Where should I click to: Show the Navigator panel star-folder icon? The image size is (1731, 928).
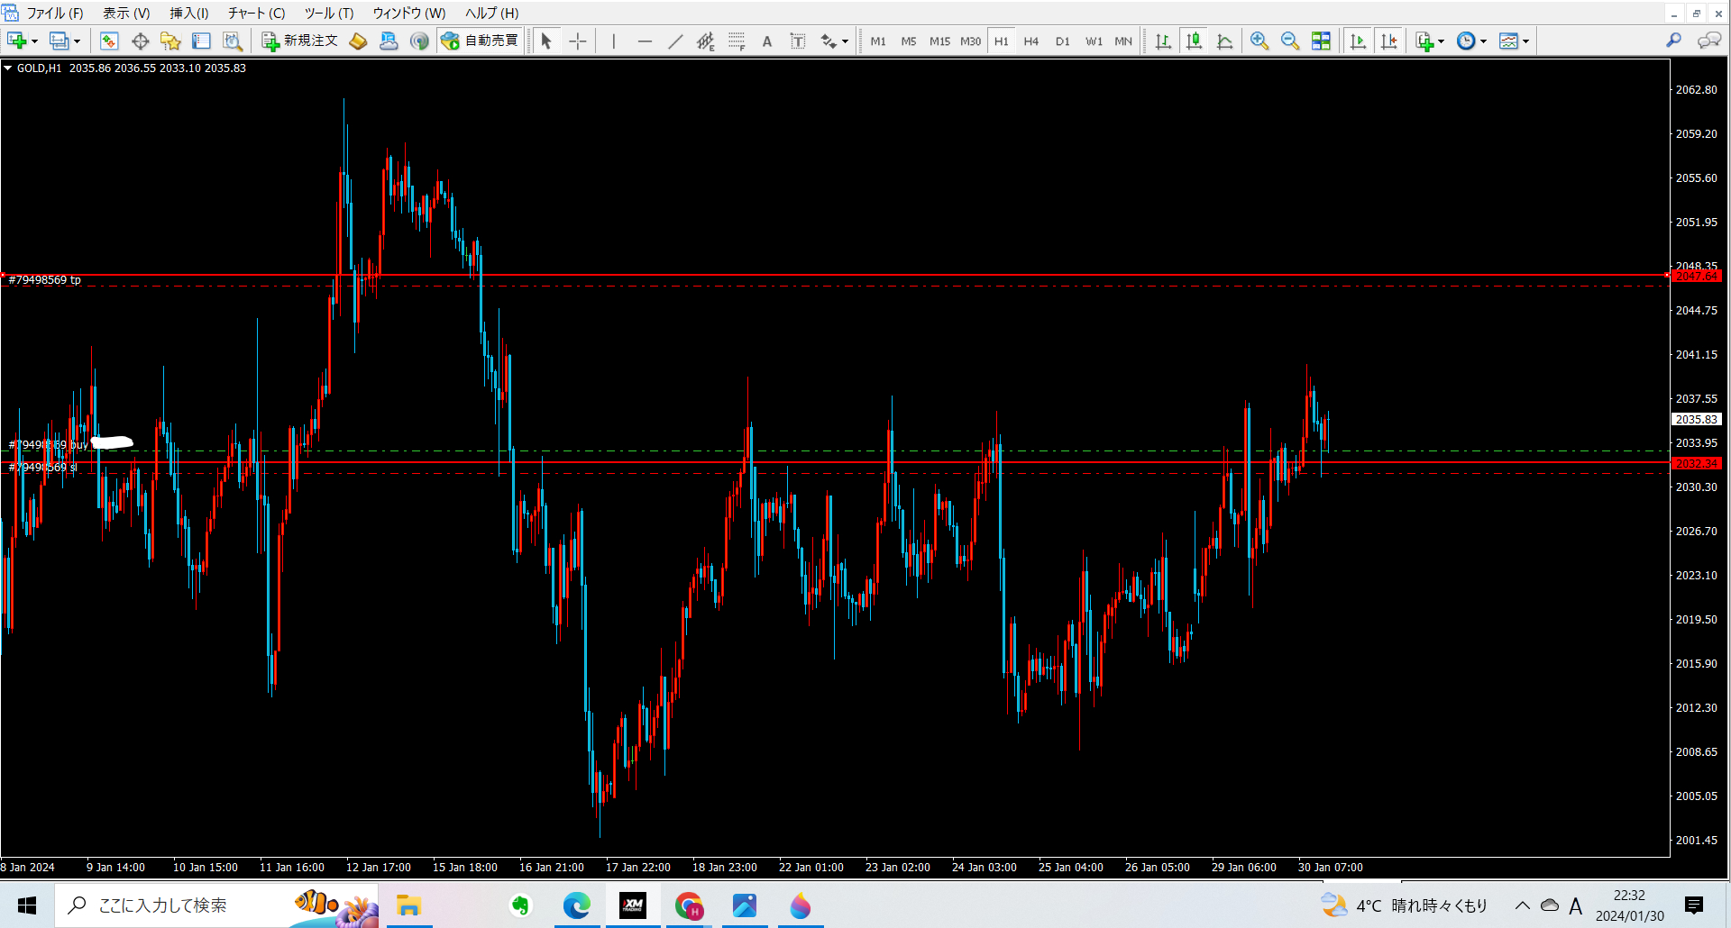[x=170, y=41]
